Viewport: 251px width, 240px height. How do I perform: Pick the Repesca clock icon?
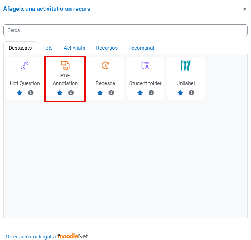pyautogui.click(x=105, y=65)
